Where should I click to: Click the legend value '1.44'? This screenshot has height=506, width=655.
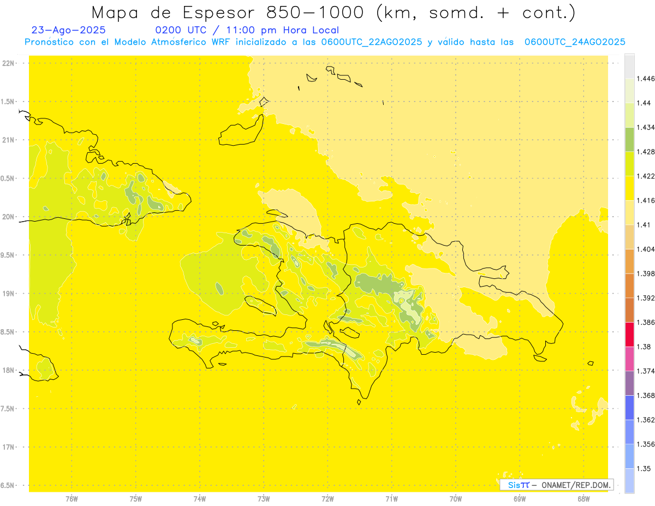[x=644, y=103]
